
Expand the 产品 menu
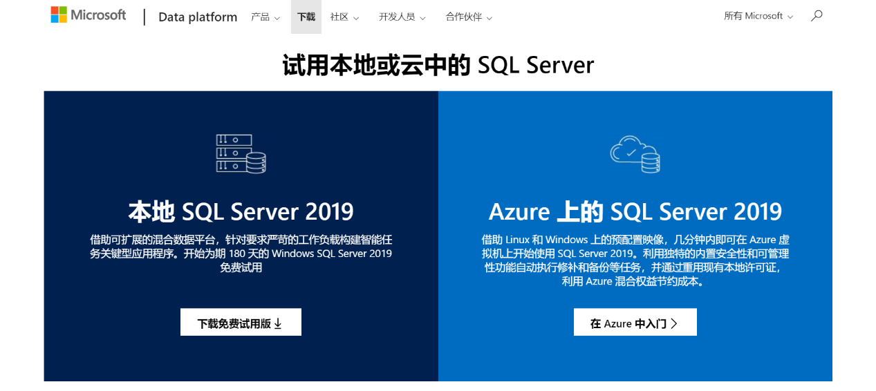tap(265, 17)
